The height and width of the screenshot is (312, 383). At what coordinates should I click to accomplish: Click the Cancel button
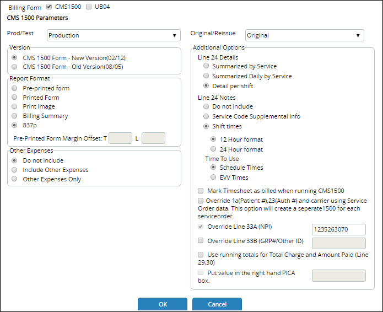click(217, 304)
